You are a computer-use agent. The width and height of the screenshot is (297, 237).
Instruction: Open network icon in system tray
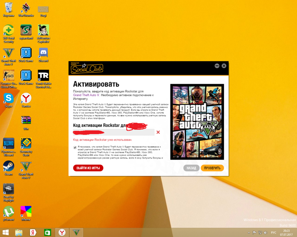(260, 233)
